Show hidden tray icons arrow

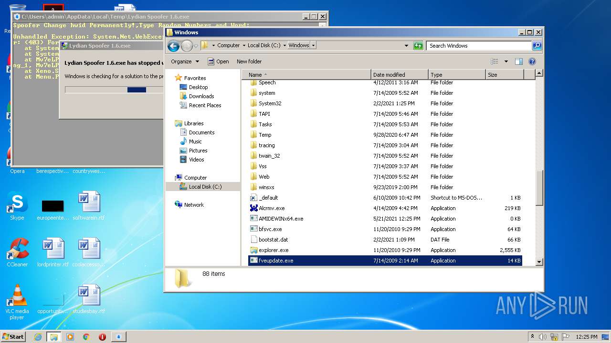tap(532, 337)
